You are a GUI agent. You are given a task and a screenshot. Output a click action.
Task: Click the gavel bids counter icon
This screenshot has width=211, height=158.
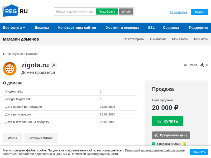[202, 65]
